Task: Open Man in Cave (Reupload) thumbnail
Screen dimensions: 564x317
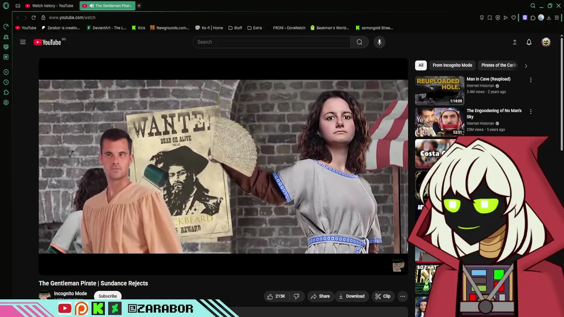Action: pos(439,90)
